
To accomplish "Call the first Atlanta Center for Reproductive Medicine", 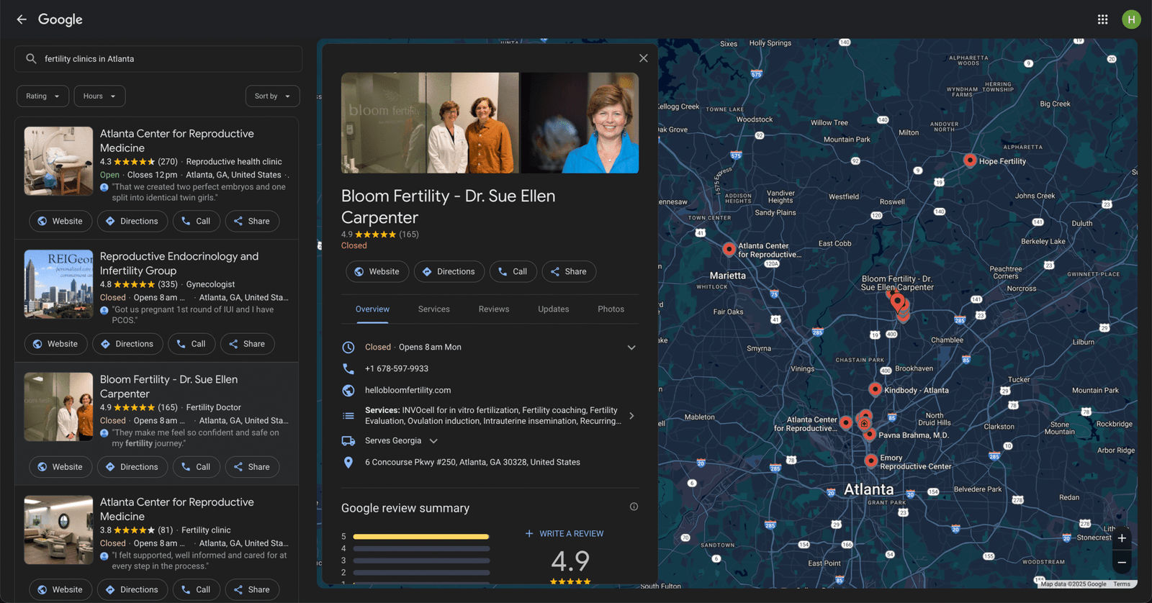I will (x=197, y=222).
